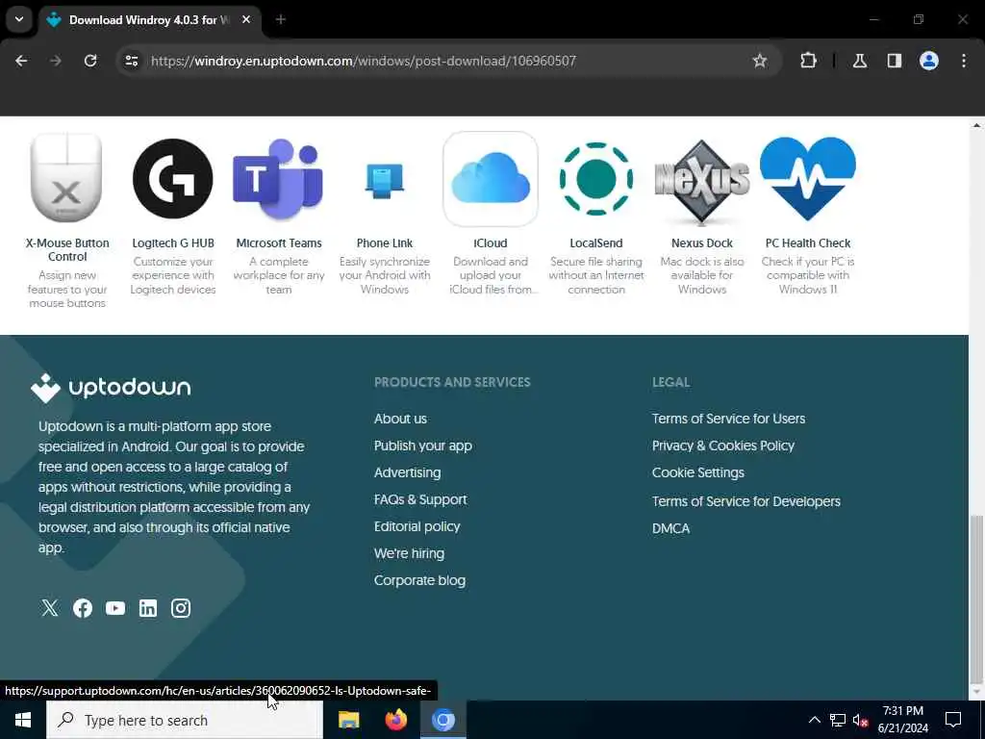Open the muted volume tray icon

860,720
